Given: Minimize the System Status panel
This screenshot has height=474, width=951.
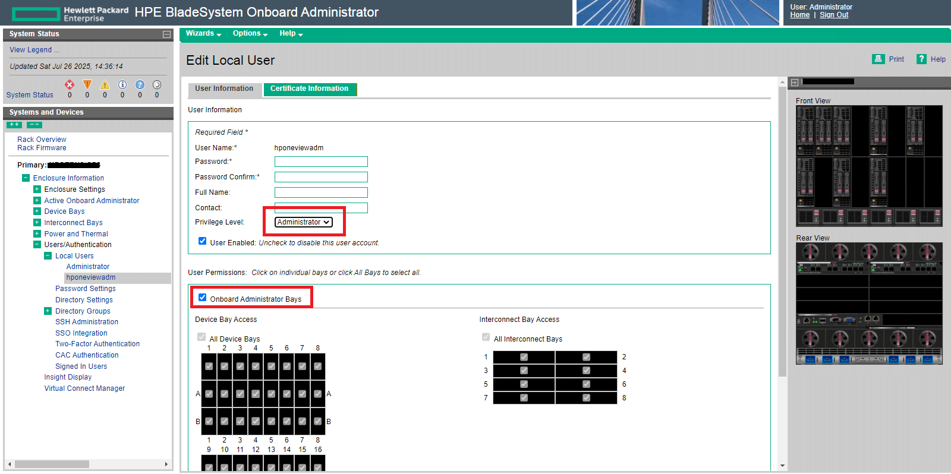Looking at the screenshot, I should [x=167, y=34].
